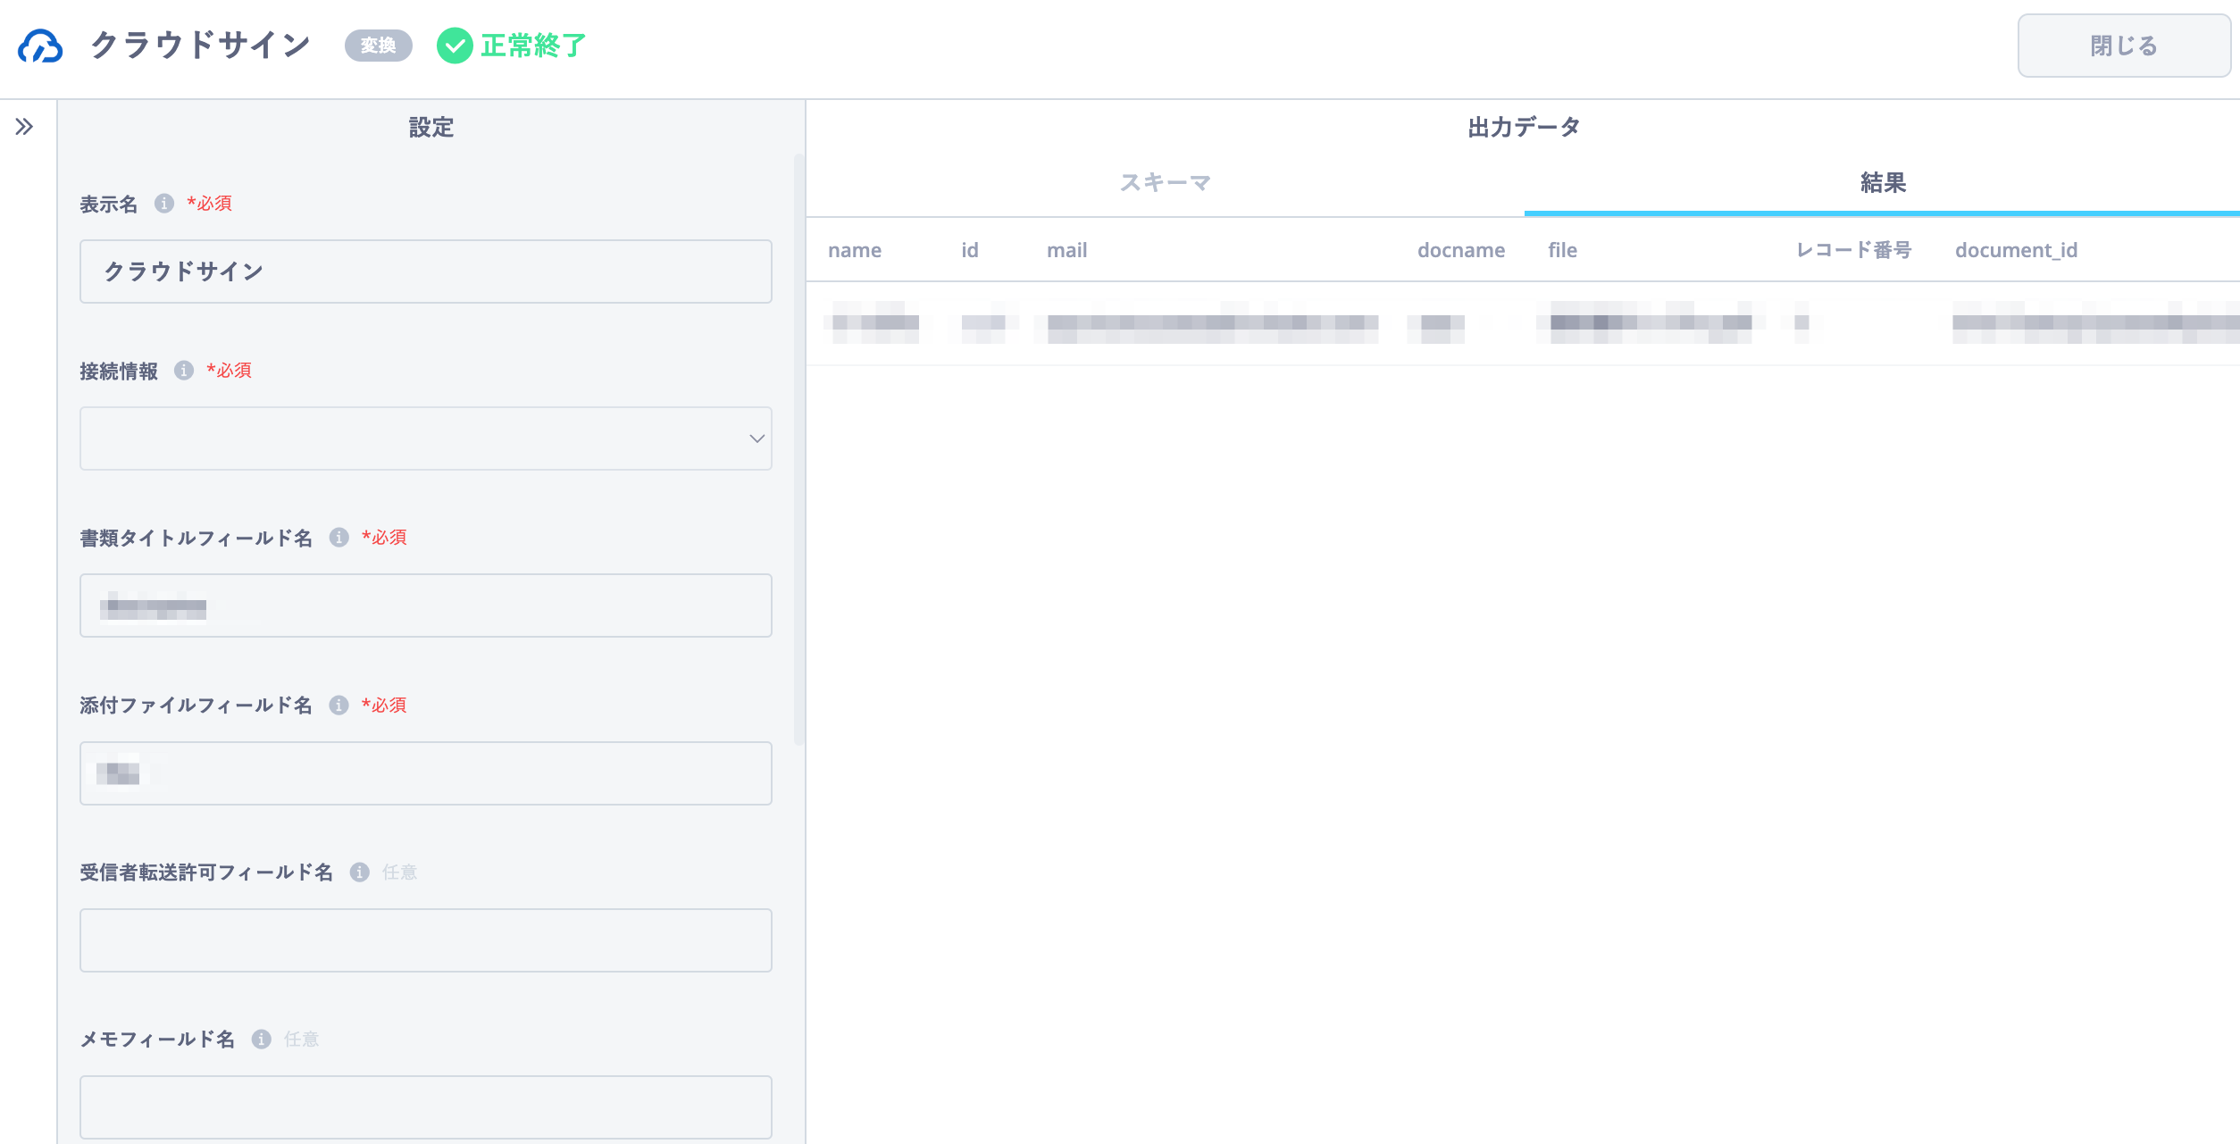
Task: Open the 接続情報 dropdown
Action: (x=426, y=438)
